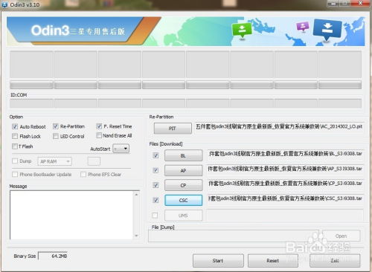Screen dimensions: 372x272
Task: Click the CSC_S3 i9308.tar path field
Action: pyautogui.click(x=286, y=199)
